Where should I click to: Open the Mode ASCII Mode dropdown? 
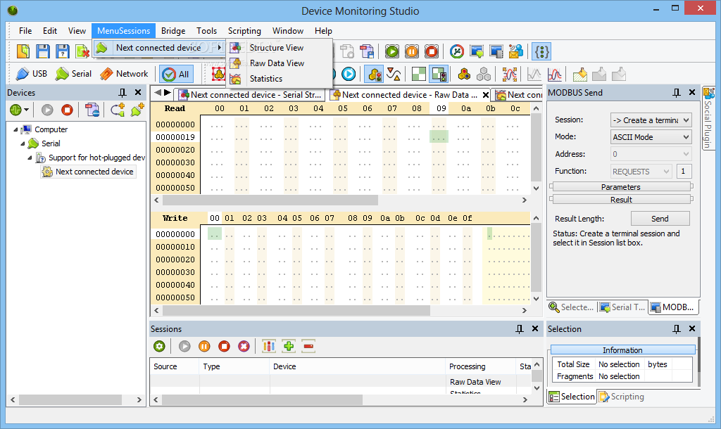[x=651, y=137]
